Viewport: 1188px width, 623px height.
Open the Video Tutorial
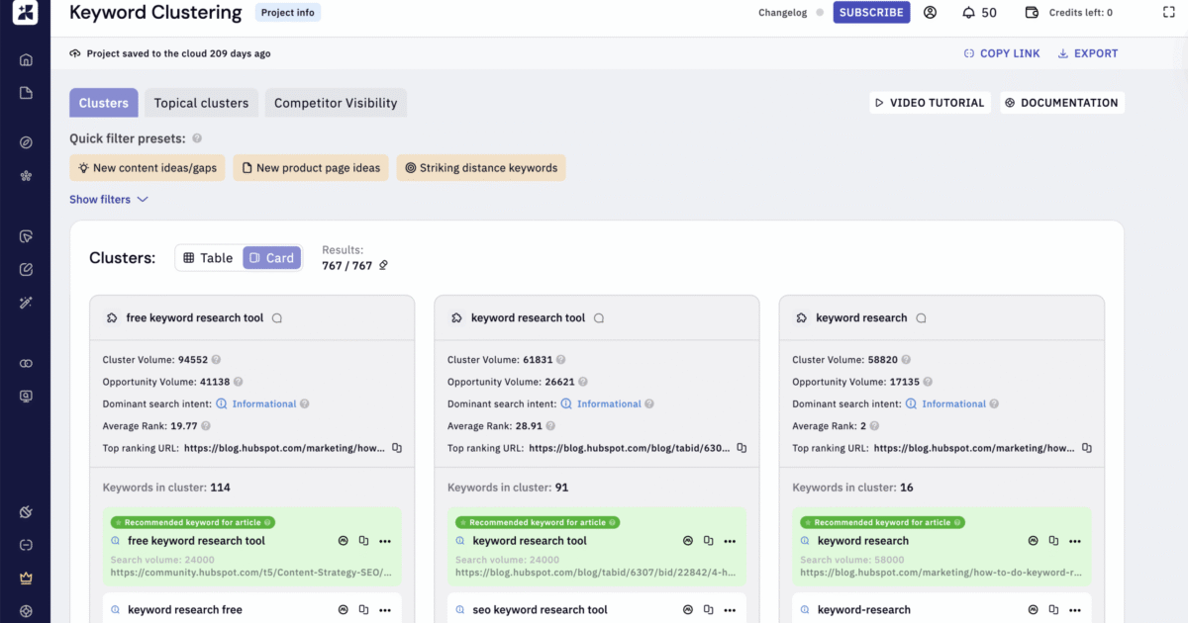coord(929,103)
